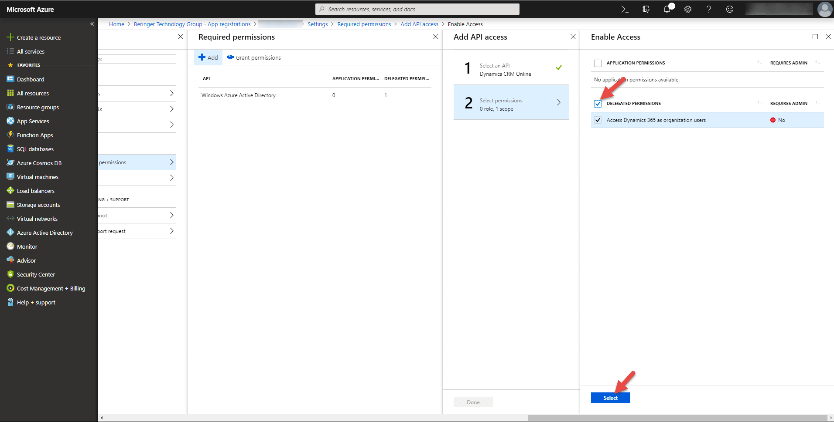Image resolution: width=834 pixels, height=422 pixels.
Task: Click the SQL databases icon
Action: click(10, 149)
